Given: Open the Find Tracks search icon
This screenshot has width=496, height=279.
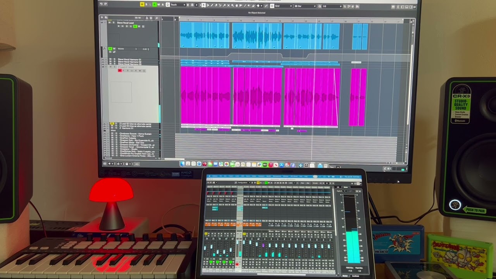Looking at the screenshot, I should point(157,18).
